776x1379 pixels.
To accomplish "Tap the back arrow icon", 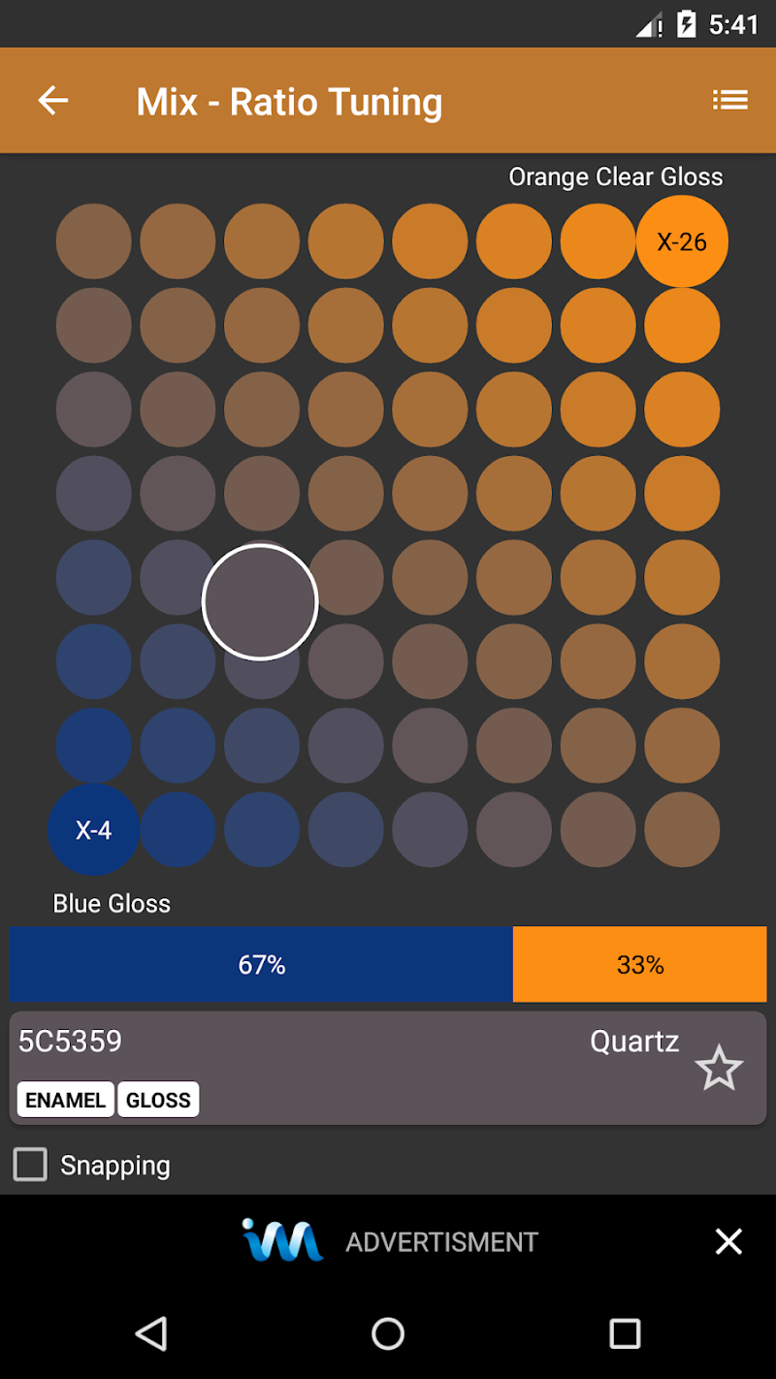I will [53, 100].
